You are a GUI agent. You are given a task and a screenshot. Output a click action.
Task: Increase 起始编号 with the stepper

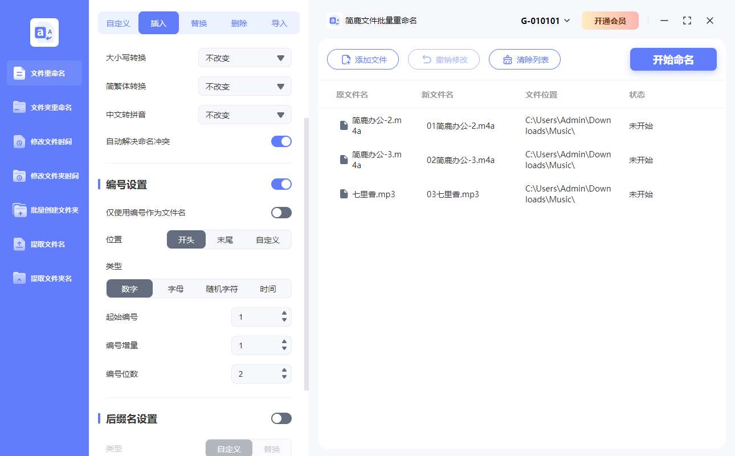tap(283, 313)
